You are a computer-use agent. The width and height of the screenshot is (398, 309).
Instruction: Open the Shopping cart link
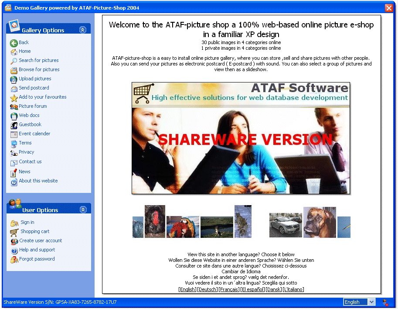35,231
